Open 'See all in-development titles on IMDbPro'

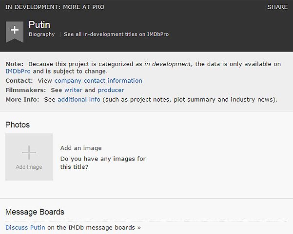click(116, 35)
